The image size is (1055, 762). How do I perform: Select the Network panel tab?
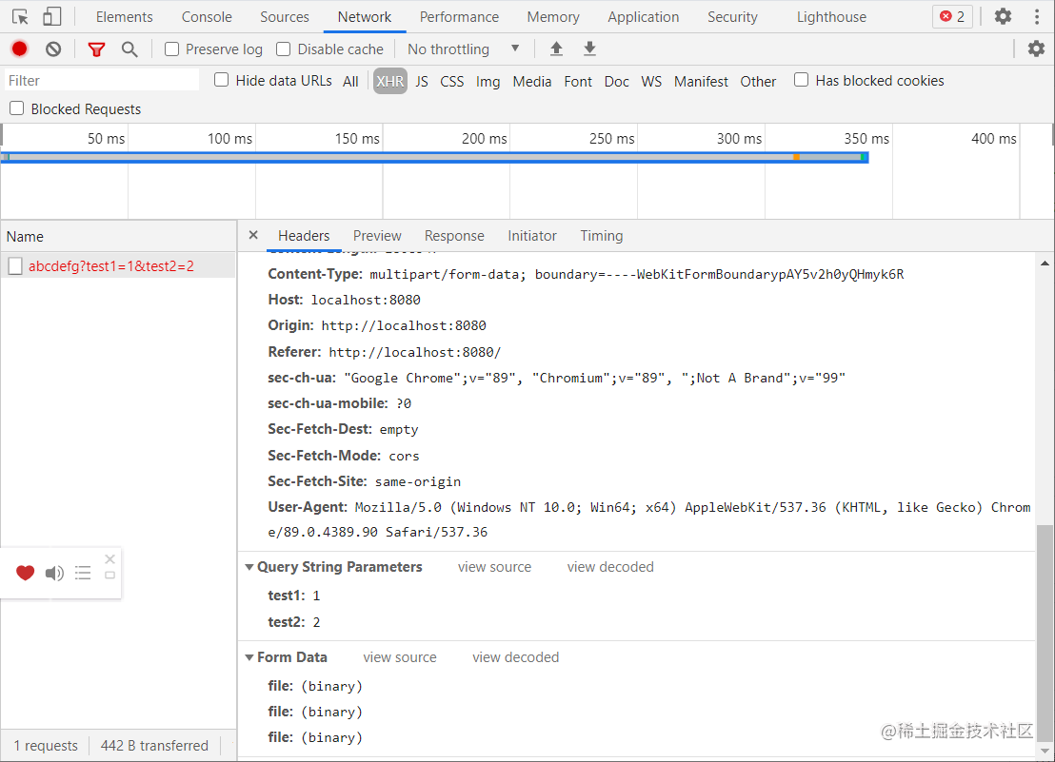click(365, 17)
